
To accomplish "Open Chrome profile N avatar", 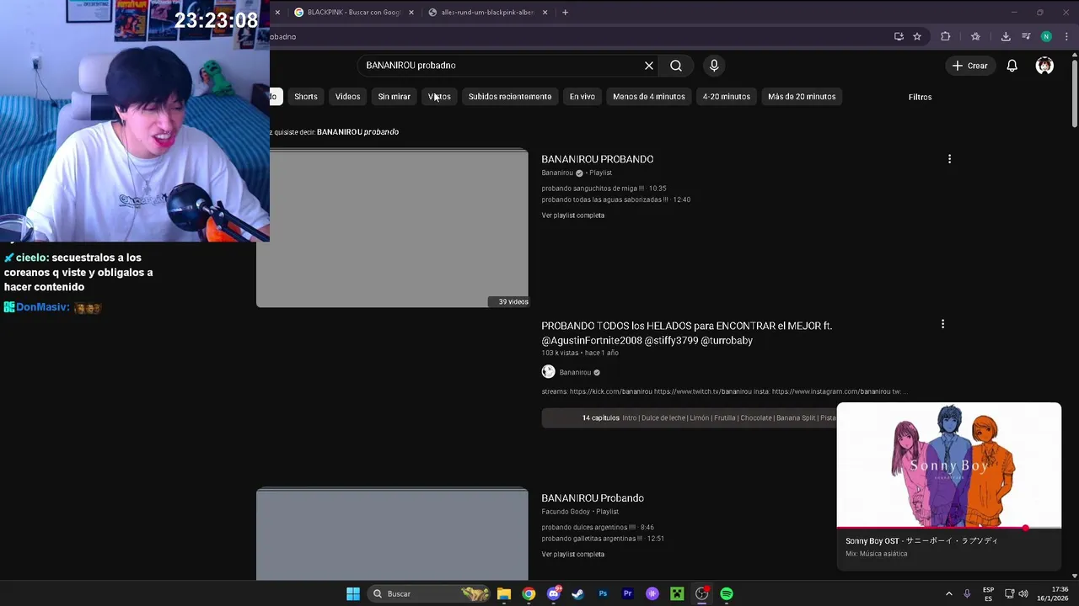I will [1046, 36].
